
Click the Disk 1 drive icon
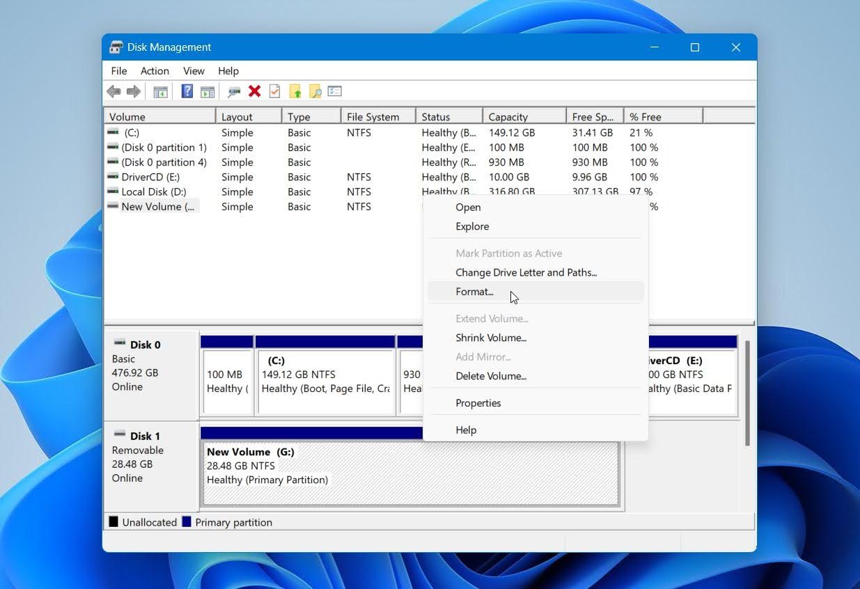pyautogui.click(x=120, y=434)
